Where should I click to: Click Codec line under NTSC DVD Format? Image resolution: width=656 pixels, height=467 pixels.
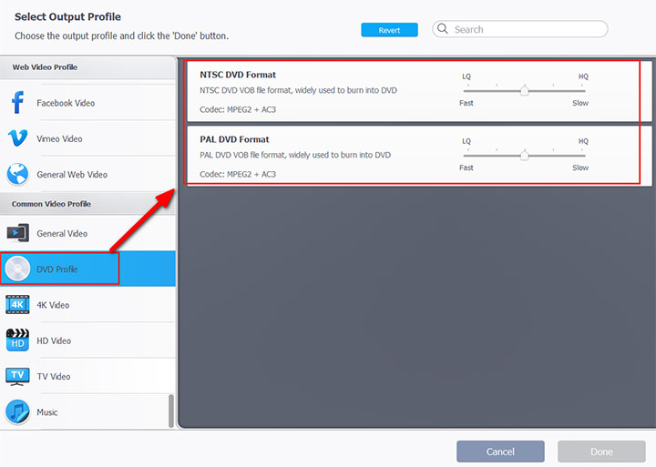(x=238, y=109)
